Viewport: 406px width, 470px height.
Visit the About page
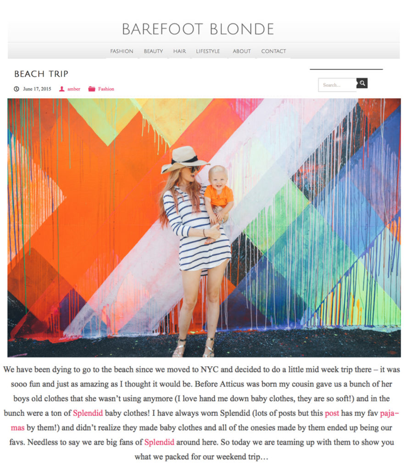[242, 51]
